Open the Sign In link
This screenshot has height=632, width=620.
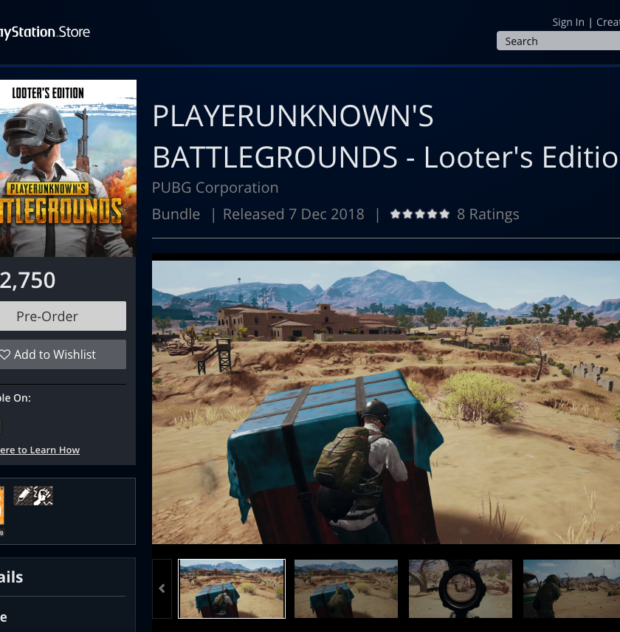point(568,22)
